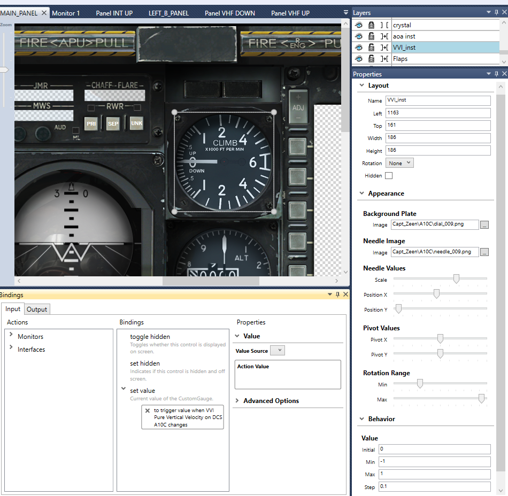Browse for Background Plate image file

tap(484, 224)
